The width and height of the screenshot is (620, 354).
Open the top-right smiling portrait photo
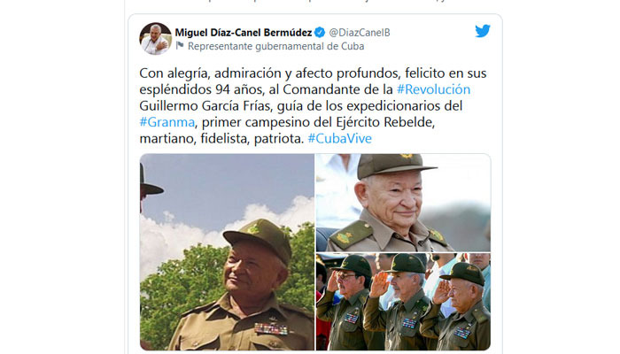click(403, 203)
